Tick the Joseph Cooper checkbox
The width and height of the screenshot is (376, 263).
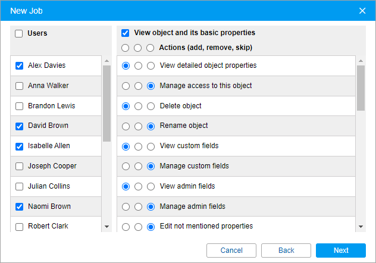tap(19, 166)
